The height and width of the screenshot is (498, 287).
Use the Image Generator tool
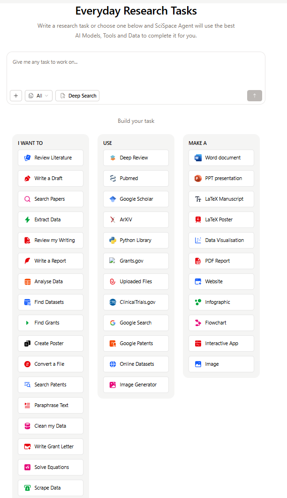pos(136,385)
